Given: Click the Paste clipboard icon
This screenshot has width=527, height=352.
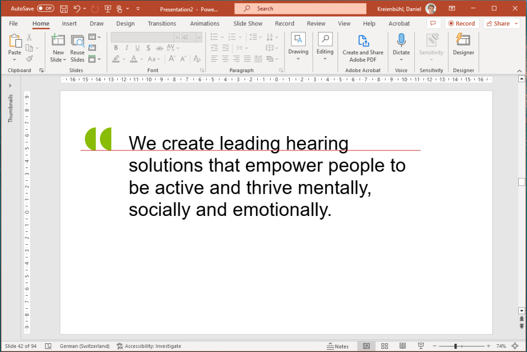Looking at the screenshot, I should [x=14, y=41].
